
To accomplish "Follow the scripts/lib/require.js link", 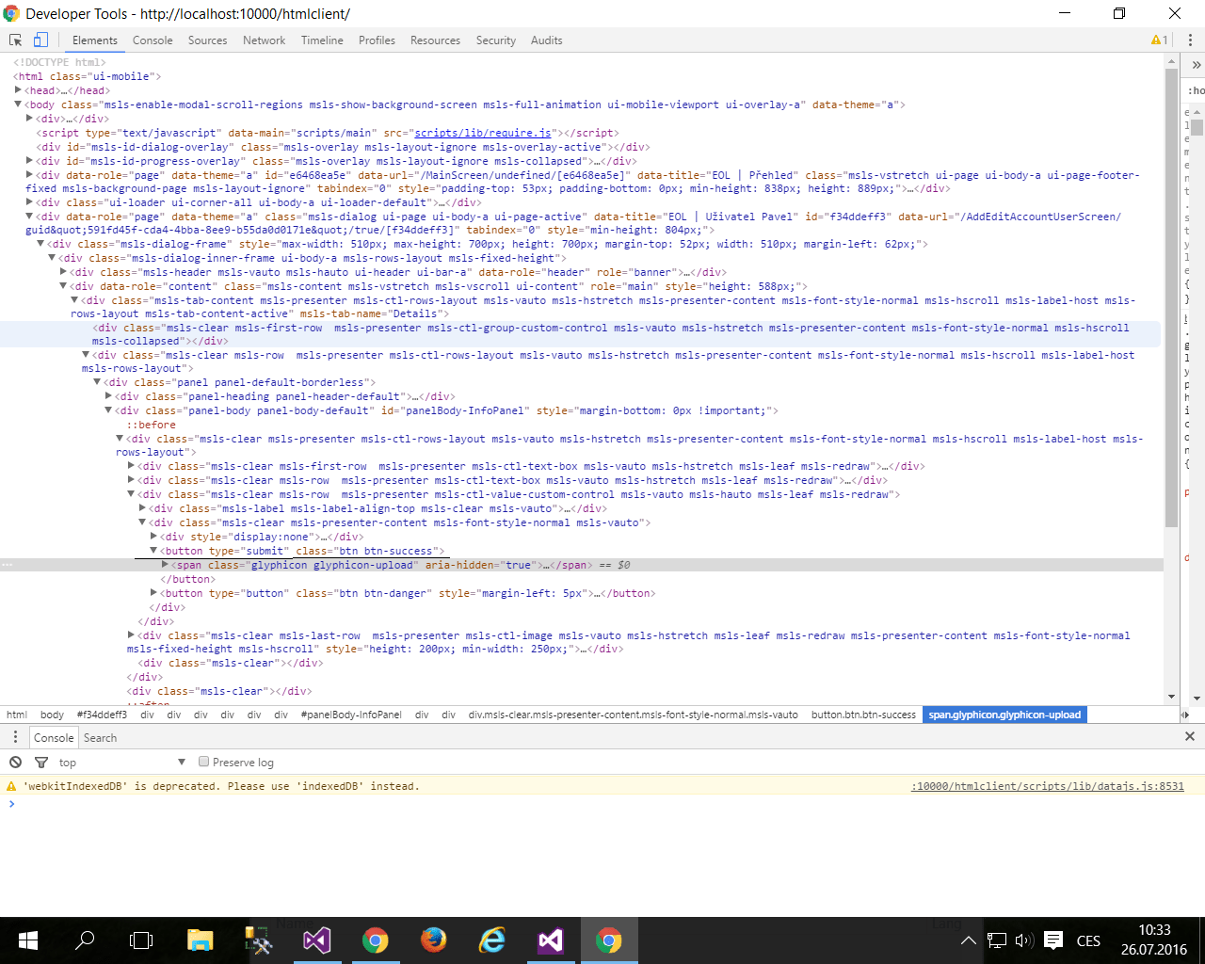I will coord(483,133).
